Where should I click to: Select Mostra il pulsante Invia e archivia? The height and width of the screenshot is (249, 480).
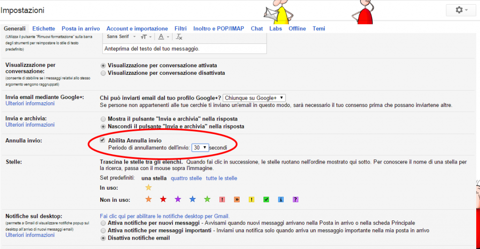tap(103, 119)
